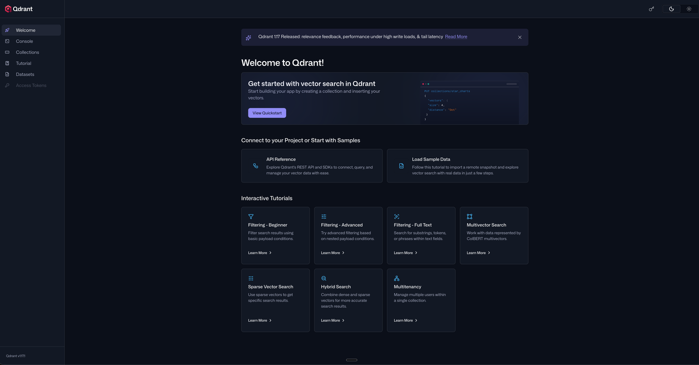Click the Load Sample Data file icon
The width and height of the screenshot is (699, 365).
[401, 166]
